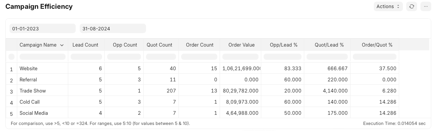
Task: Click the Order/Quot % filter box
Action: tap(374, 57)
